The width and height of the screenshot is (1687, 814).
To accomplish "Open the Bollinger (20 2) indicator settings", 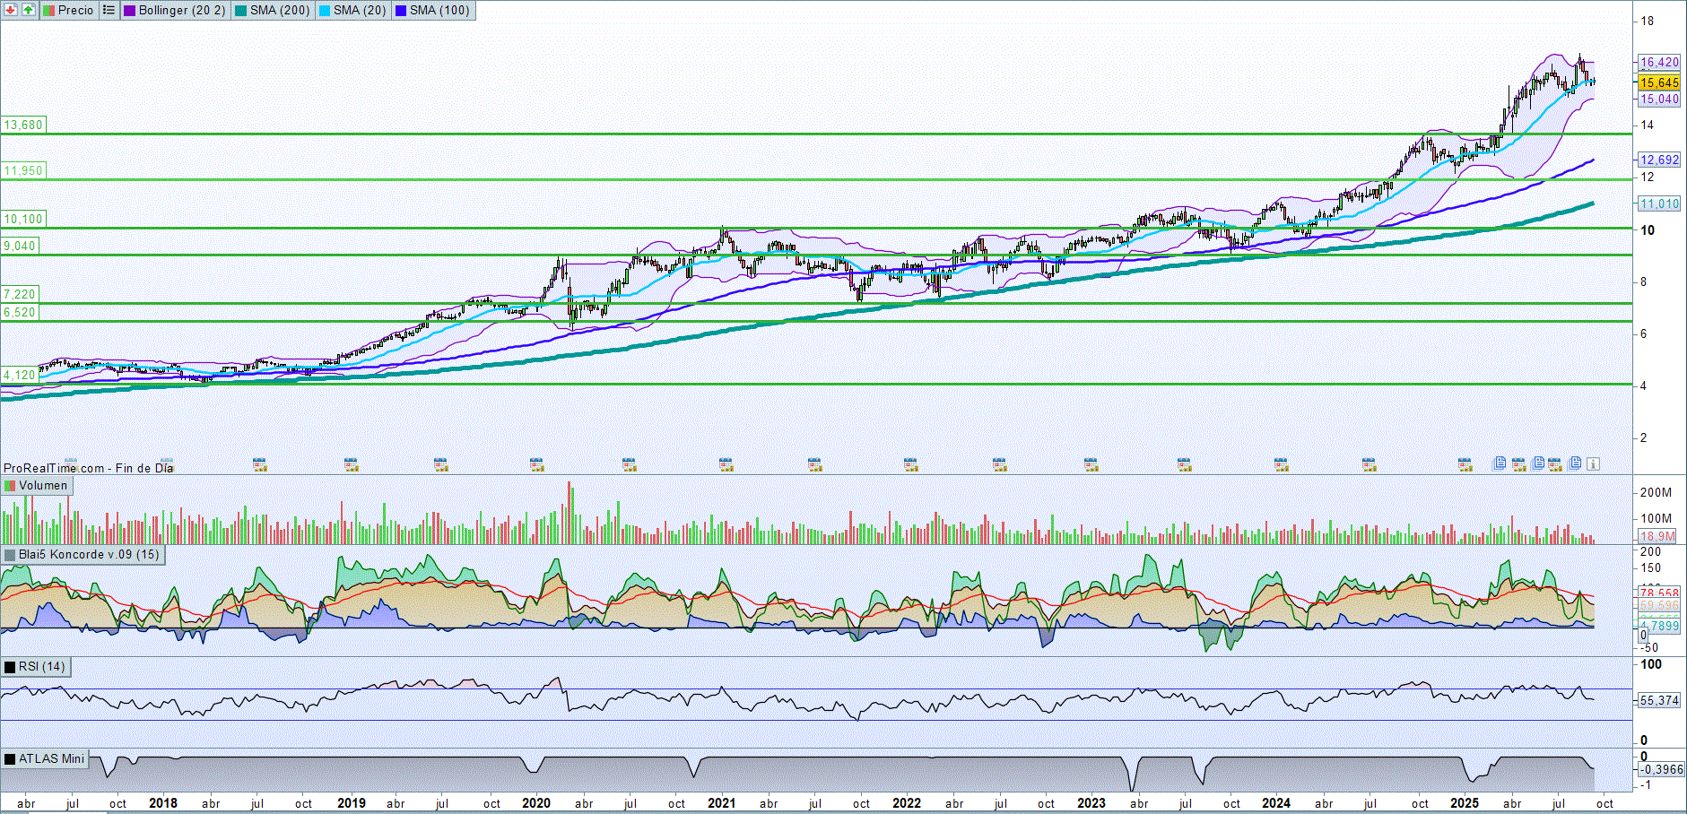I will pos(181,10).
